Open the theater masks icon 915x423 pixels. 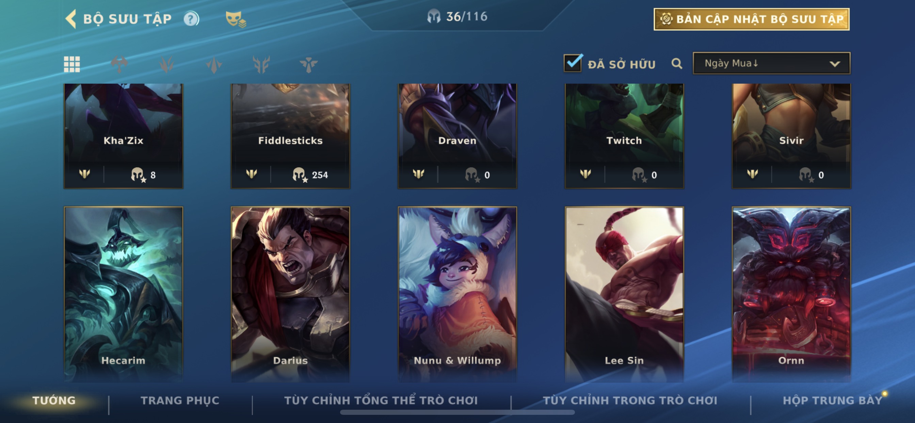236,19
